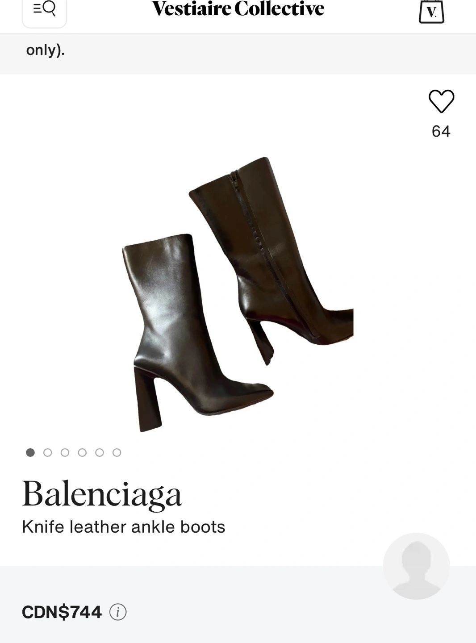Jump to the third photo dot
Screen dimensions: 476x643
[65, 452]
